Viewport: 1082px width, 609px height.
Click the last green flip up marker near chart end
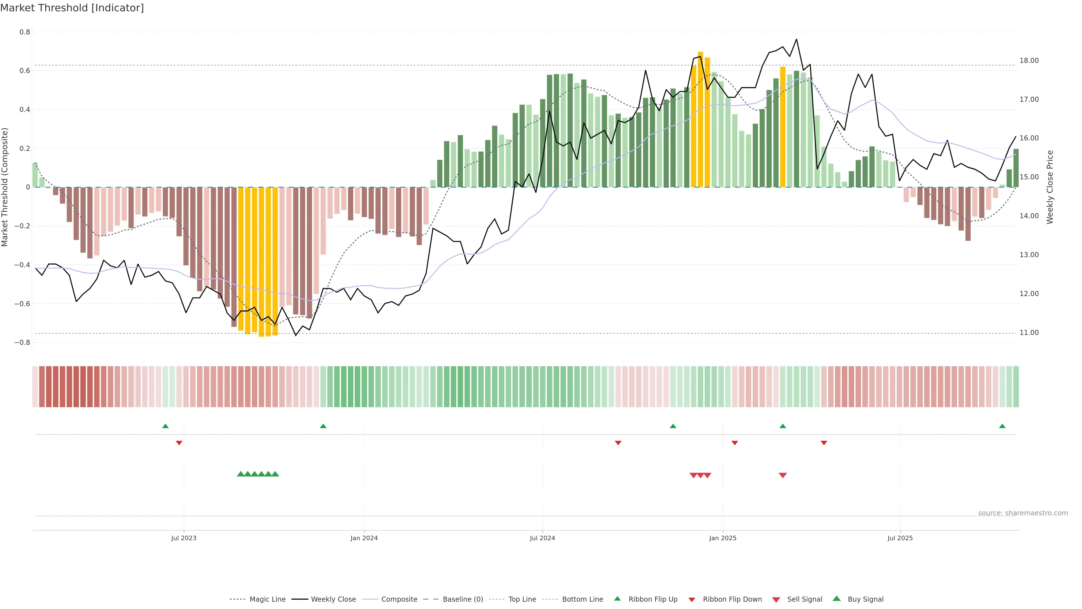tap(1002, 426)
